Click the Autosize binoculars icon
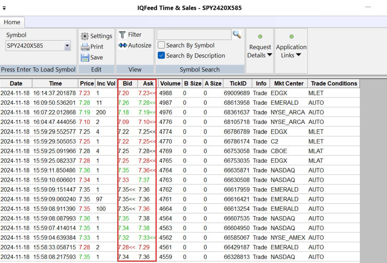 tap(123, 45)
